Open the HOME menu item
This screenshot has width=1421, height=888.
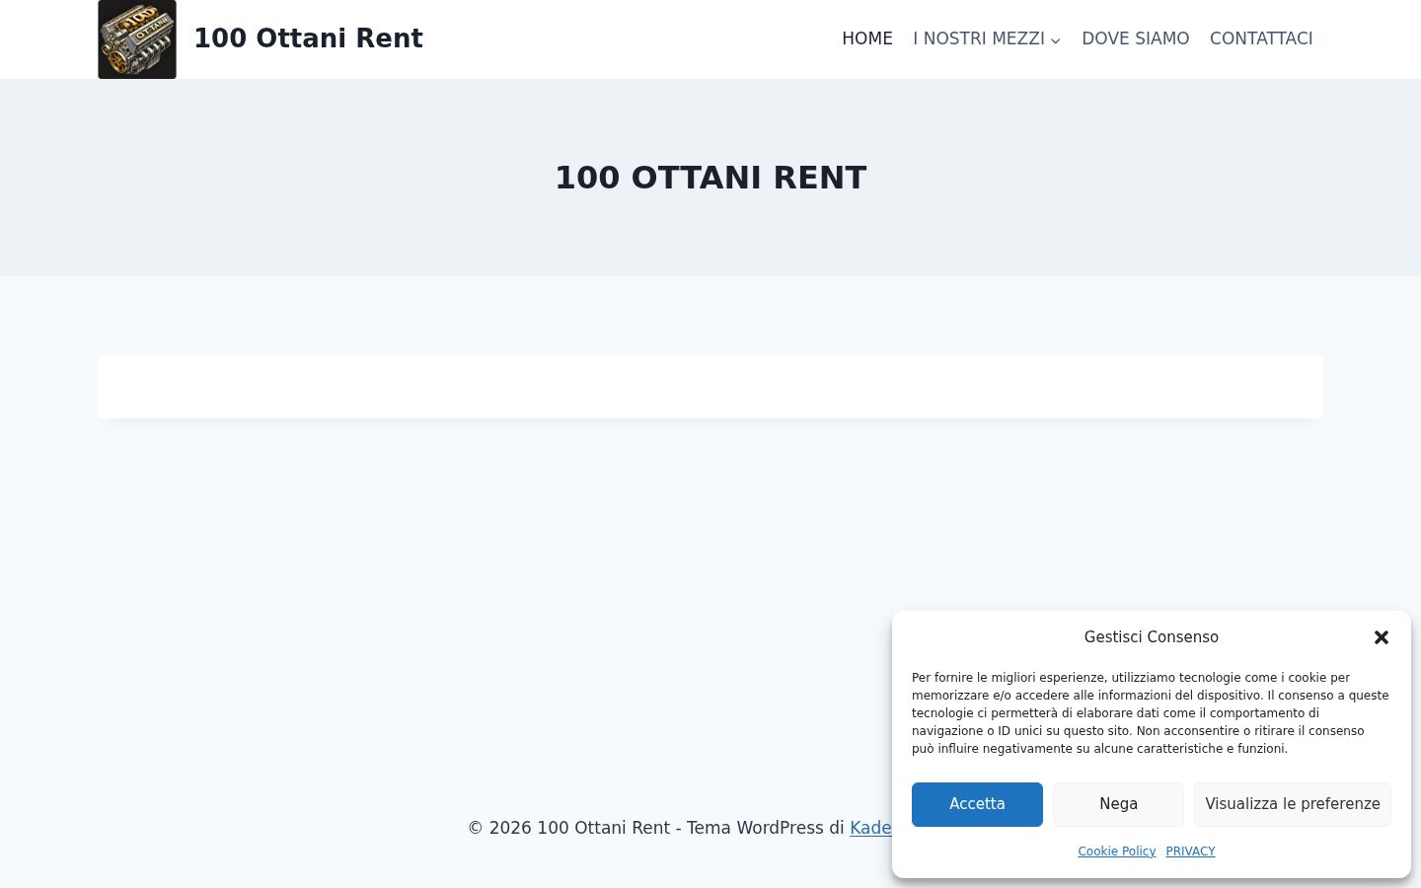coord(866,38)
